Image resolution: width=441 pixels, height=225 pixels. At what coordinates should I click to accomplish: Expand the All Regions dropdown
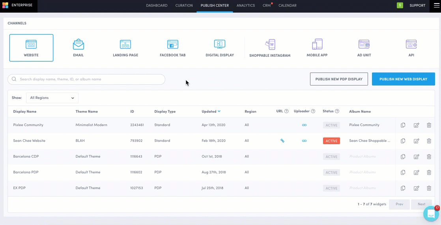[x=52, y=98]
